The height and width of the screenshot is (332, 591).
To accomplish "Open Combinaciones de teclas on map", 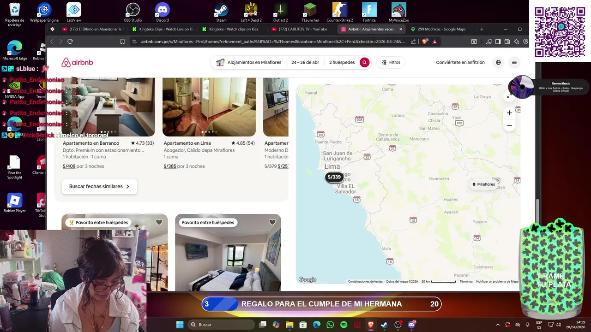I will (365, 281).
